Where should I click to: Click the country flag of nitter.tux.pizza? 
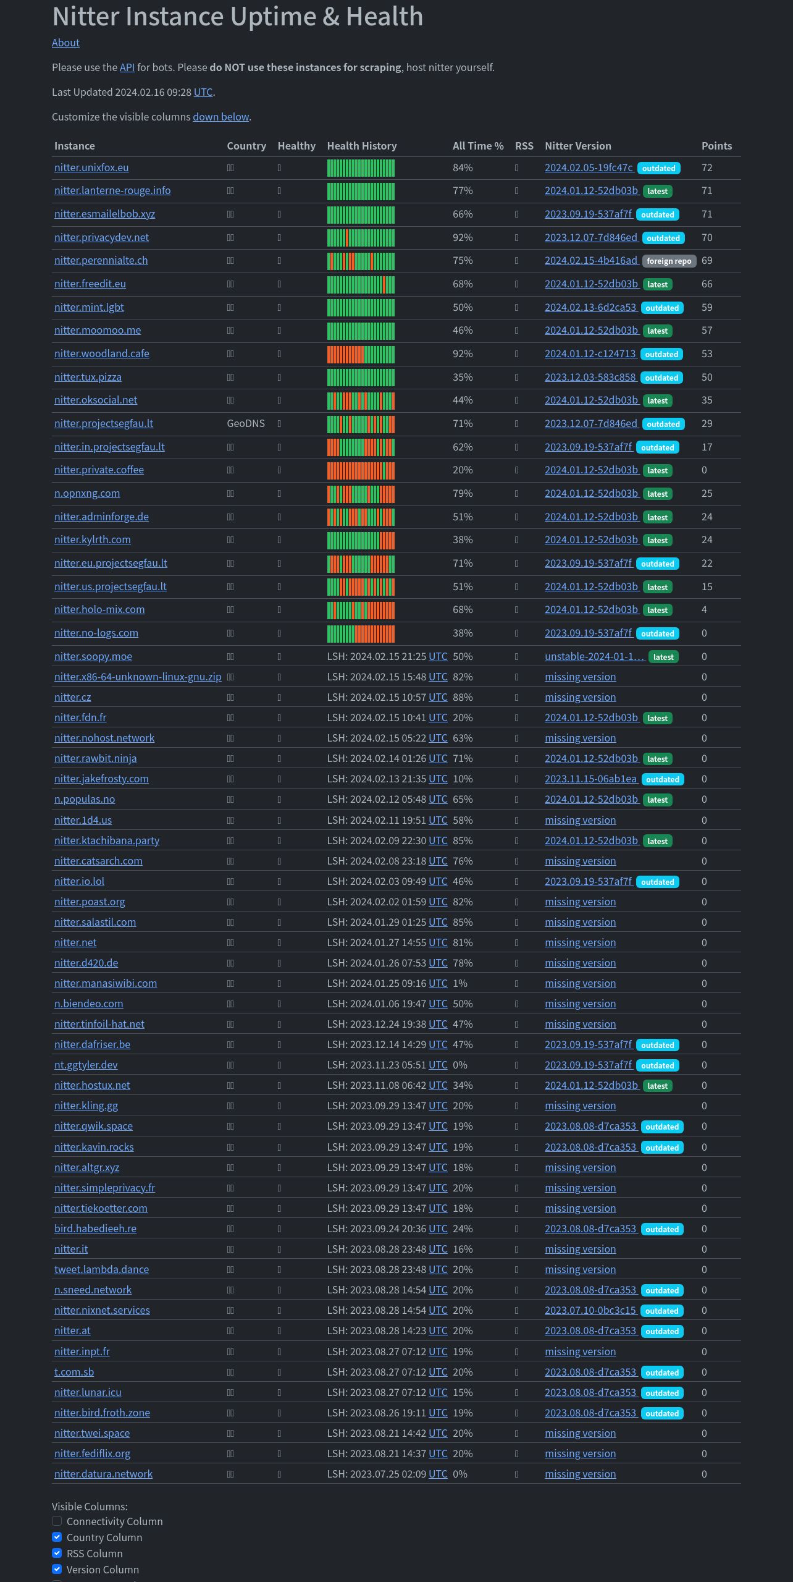coord(230,378)
